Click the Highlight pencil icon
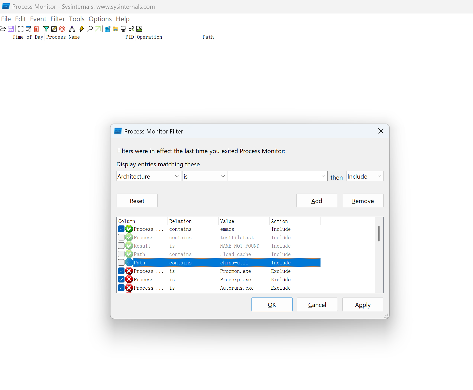The image size is (473, 390). [54, 29]
